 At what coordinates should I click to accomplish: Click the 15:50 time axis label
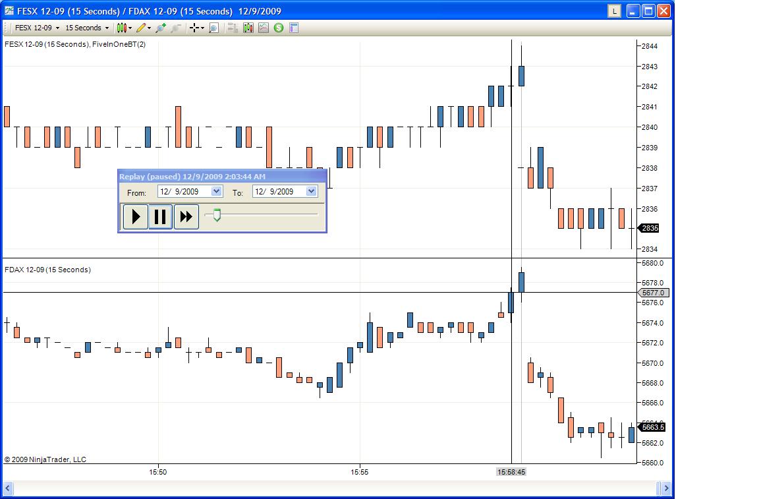coord(158,472)
